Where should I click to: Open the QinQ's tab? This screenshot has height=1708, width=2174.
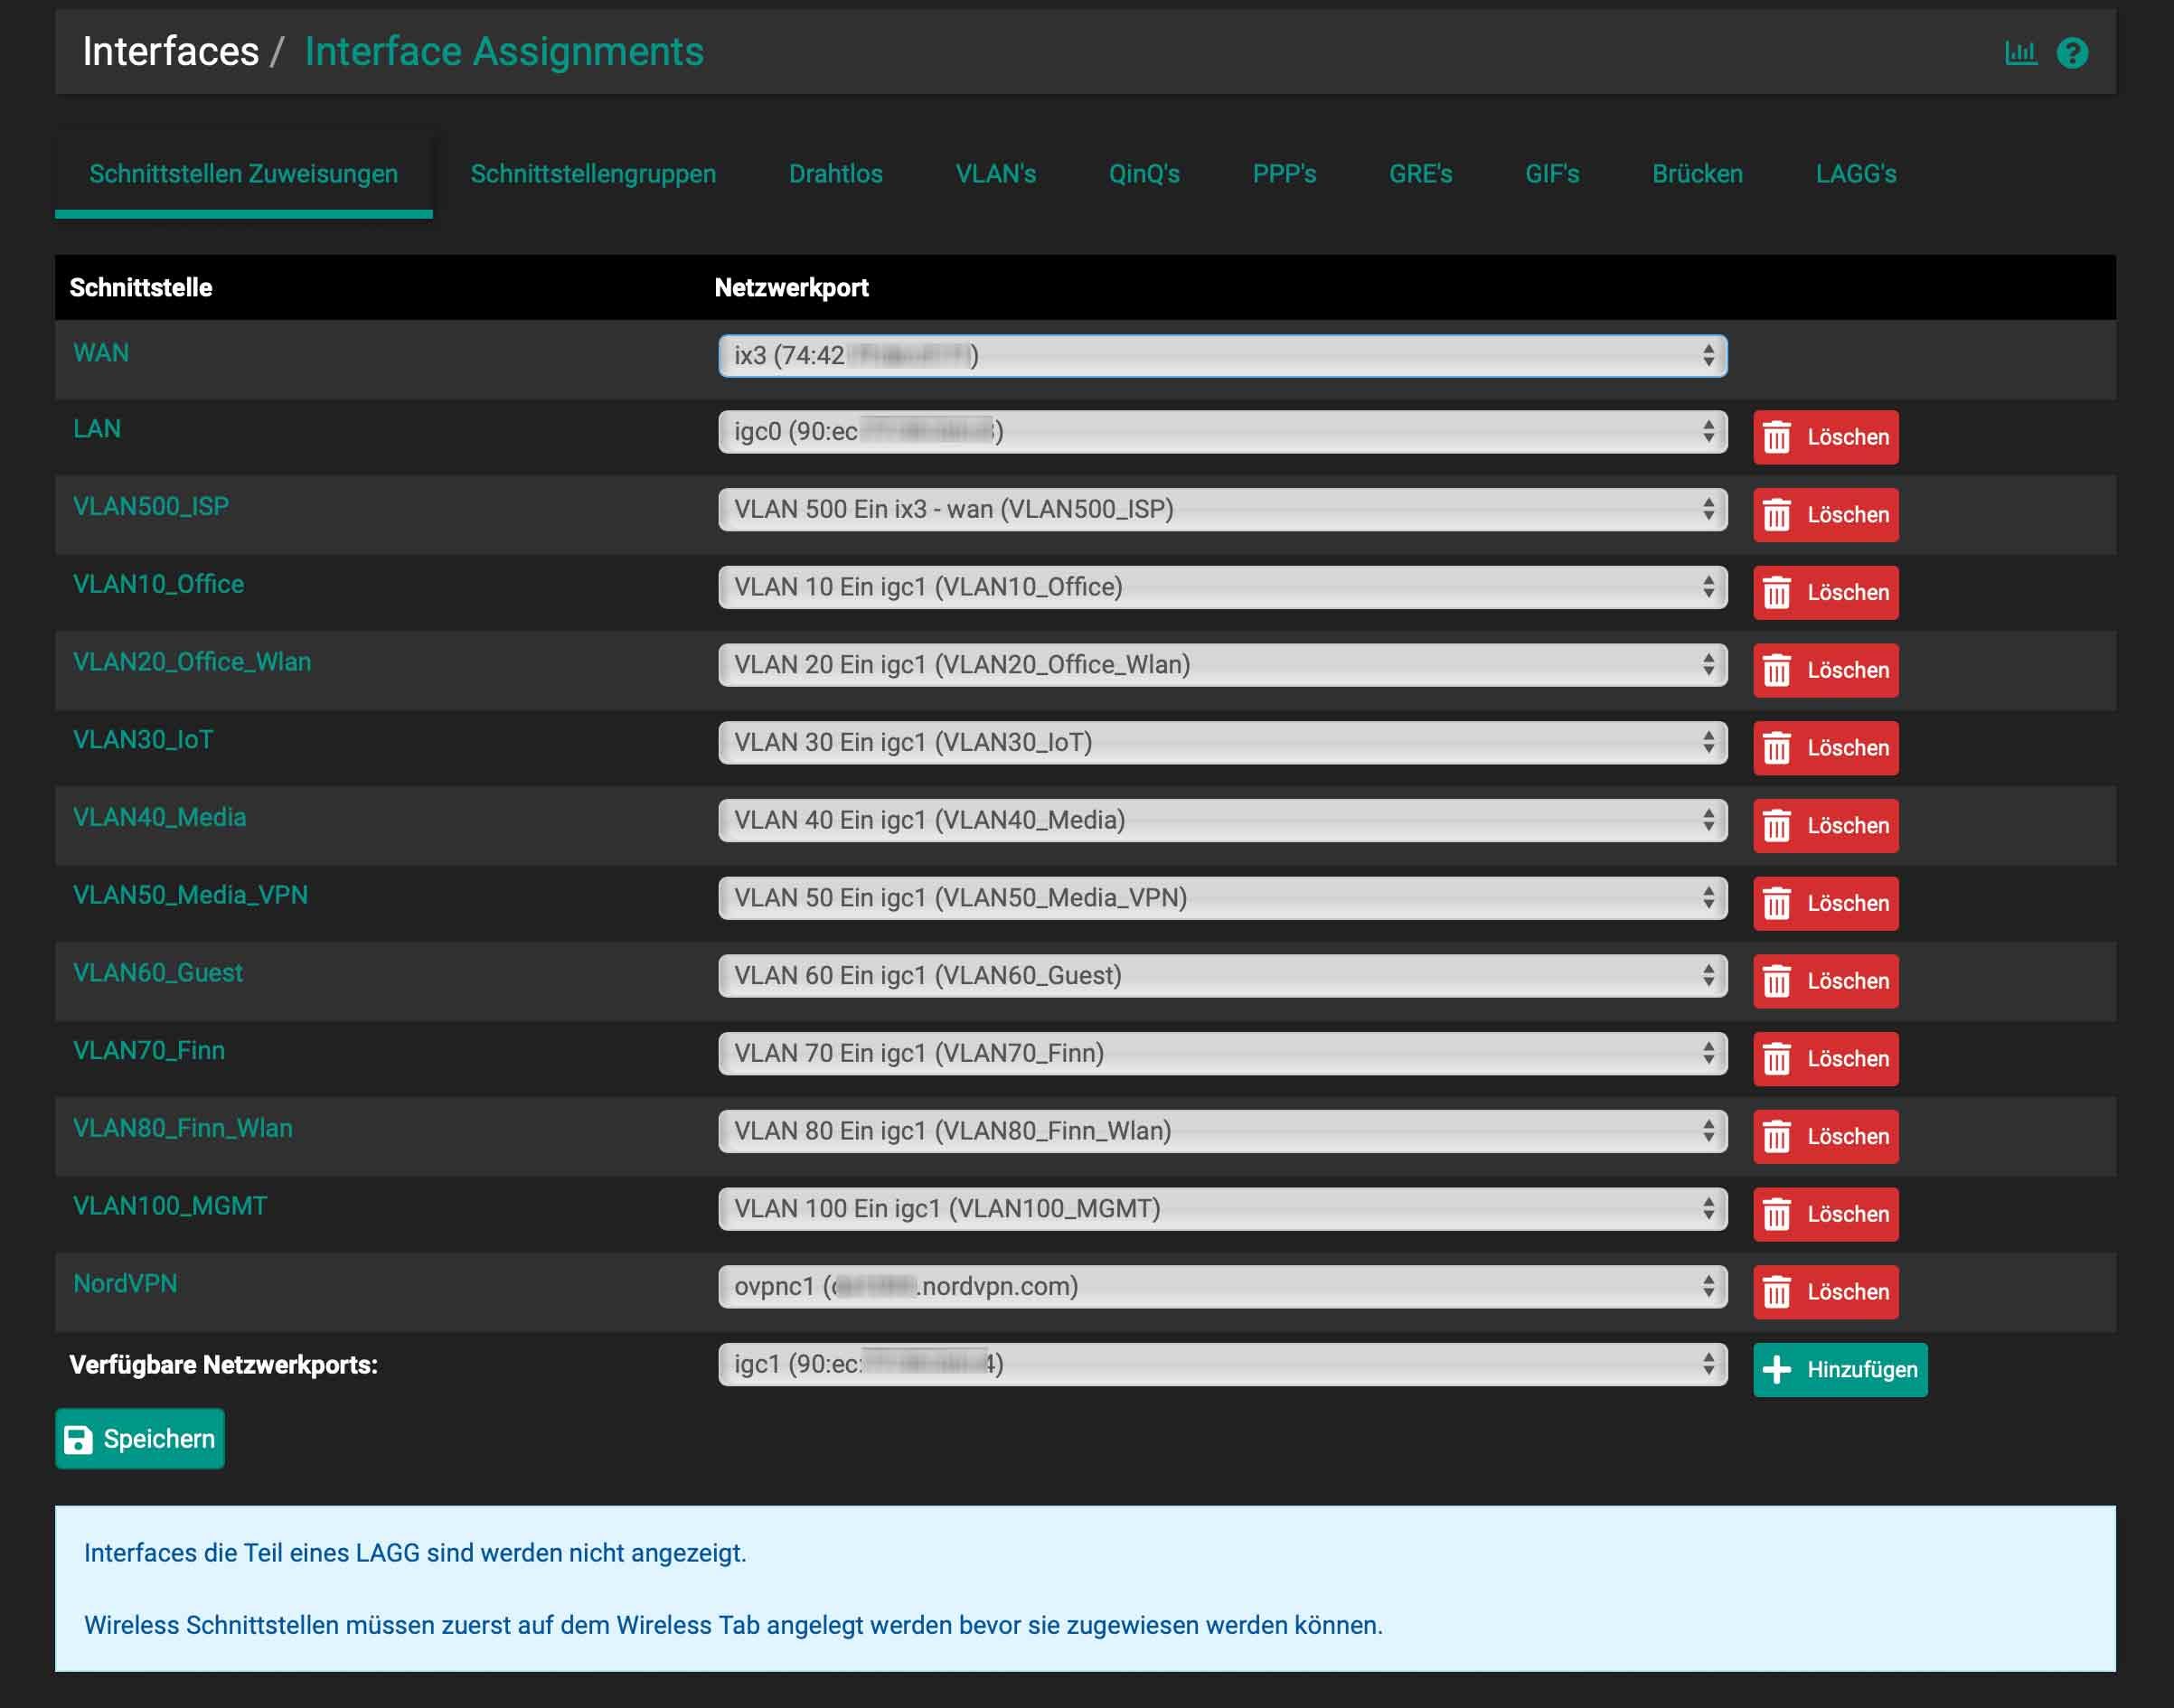(1144, 173)
